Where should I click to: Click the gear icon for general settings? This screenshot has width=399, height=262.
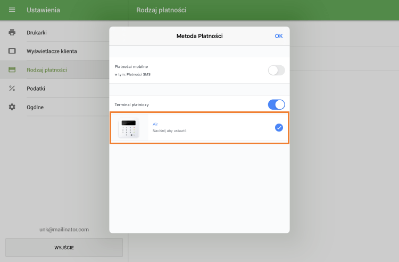click(12, 107)
